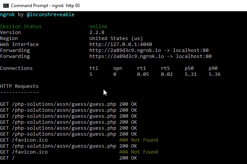This screenshot has height=164, width=247.
Task: Open the web interface URL http://127.0.0.1:4040
Action: (x=120, y=44)
